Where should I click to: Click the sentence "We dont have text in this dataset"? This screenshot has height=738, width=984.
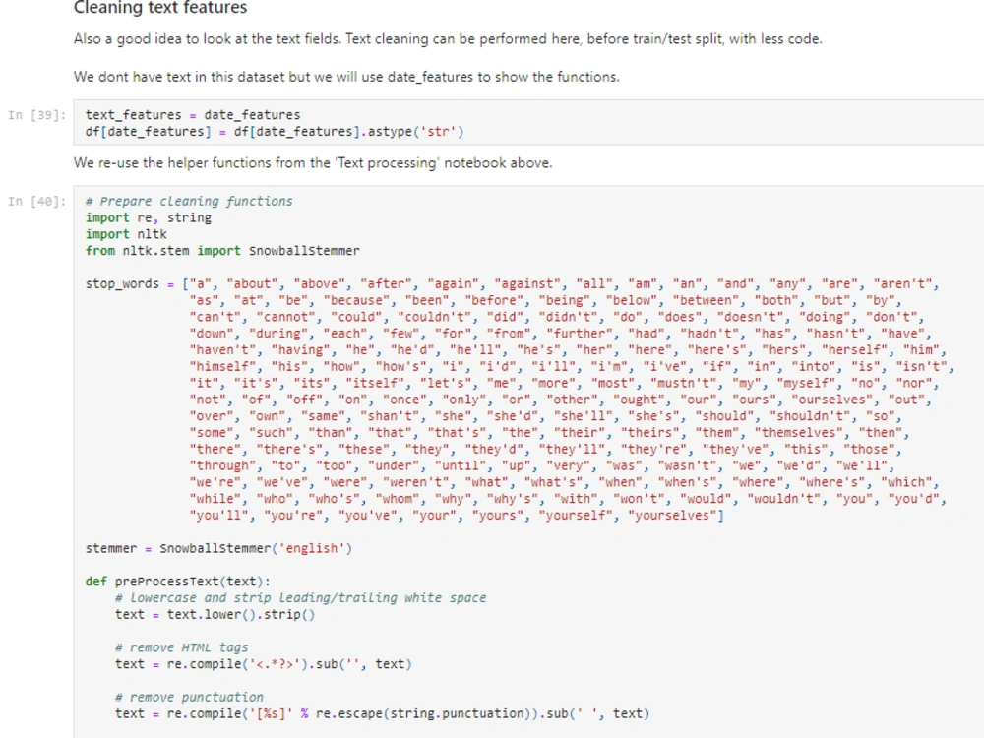tap(346, 77)
